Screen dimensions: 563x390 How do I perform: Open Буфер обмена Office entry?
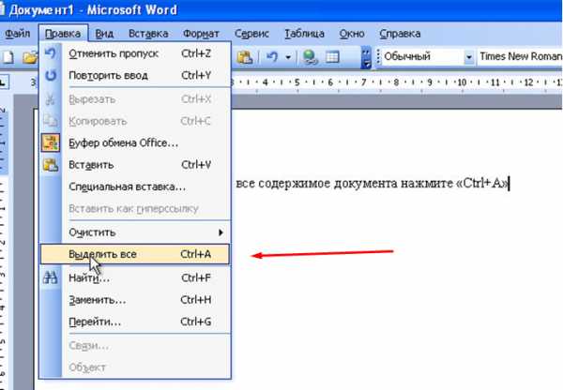pos(135,143)
